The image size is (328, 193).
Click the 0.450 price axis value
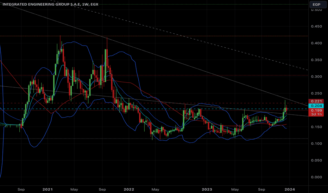[x=316, y=27]
